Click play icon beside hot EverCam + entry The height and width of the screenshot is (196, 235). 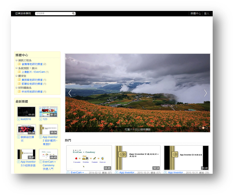coord(68,172)
